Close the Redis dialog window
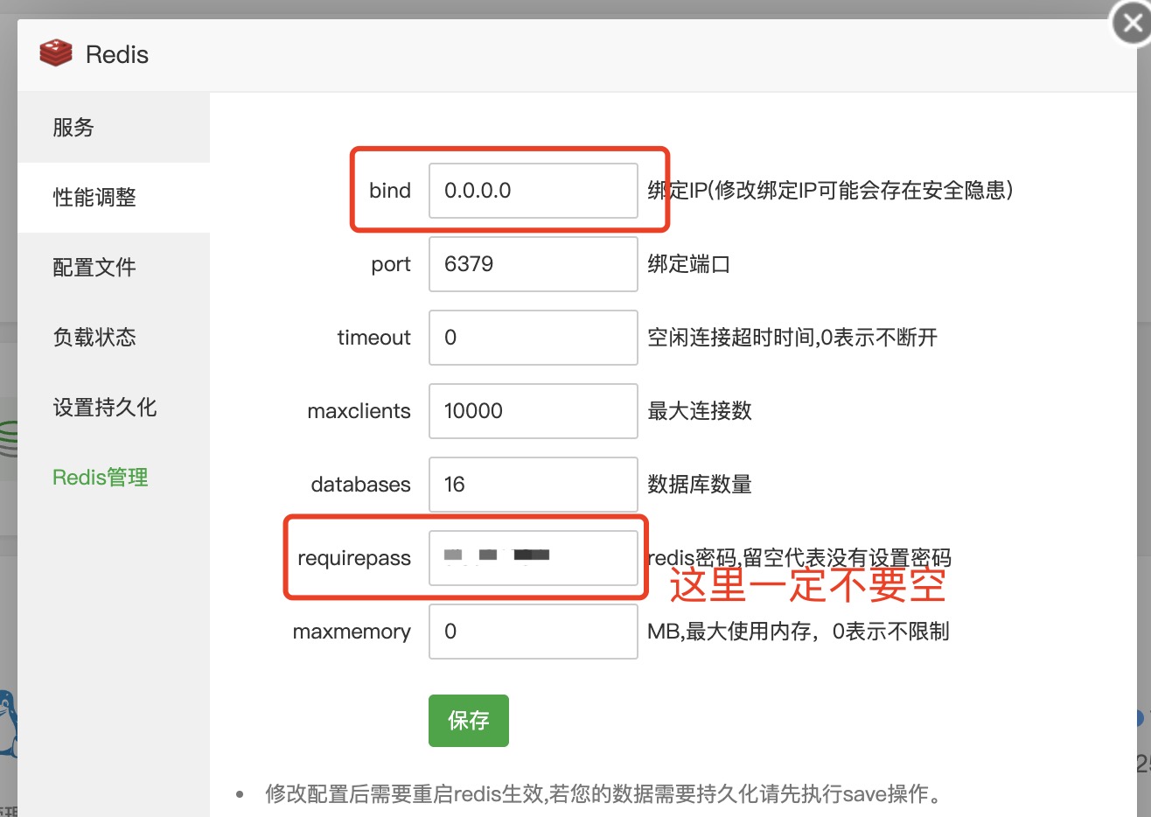Image resolution: width=1151 pixels, height=817 pixels. [x=1133, y=24]
